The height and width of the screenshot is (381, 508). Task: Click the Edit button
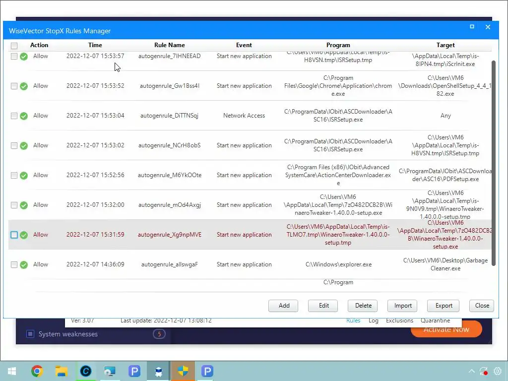322,306
